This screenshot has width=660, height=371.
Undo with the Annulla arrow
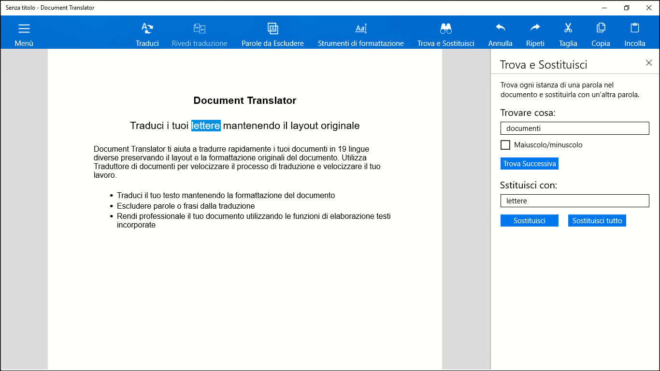[500, 28]
